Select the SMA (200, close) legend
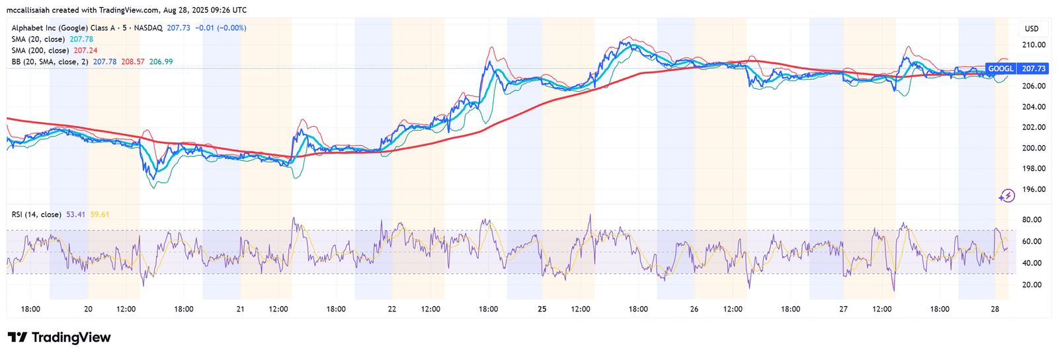Image resolution: width=1058 pixels, height=357 pixels. (x=40, y=50)
